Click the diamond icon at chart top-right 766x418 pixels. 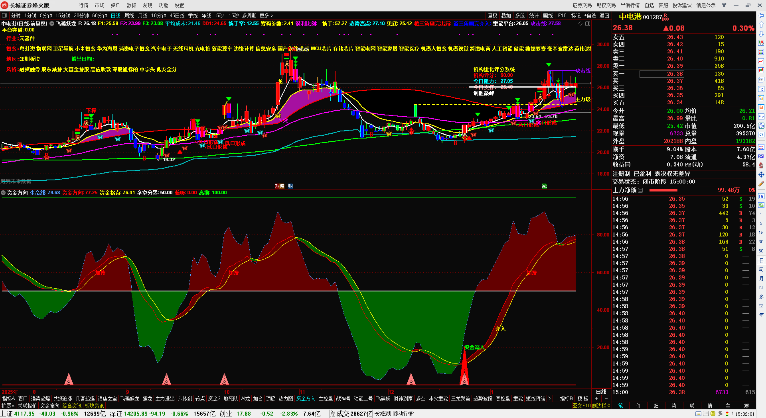point(580,24)
